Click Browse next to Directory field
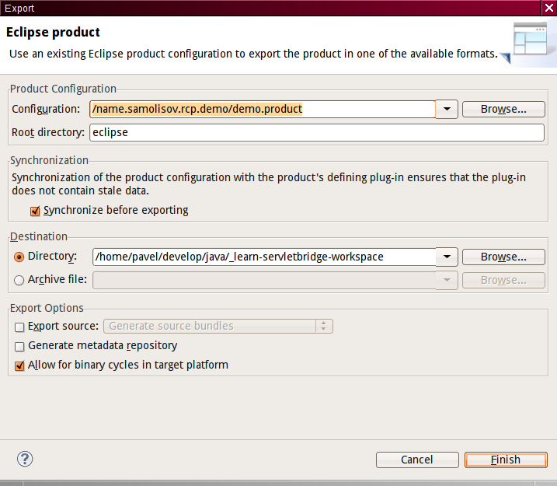The image size is (557, 486). (x=503, y=257)
